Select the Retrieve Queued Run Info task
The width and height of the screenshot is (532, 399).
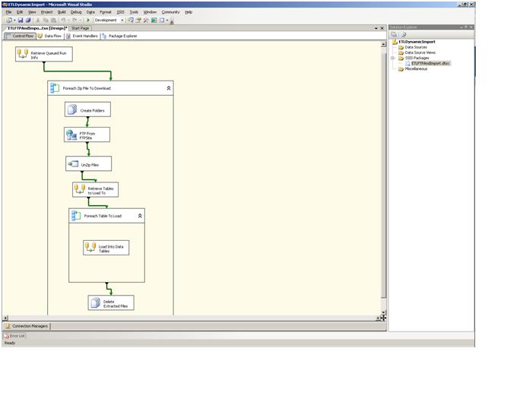44,55
